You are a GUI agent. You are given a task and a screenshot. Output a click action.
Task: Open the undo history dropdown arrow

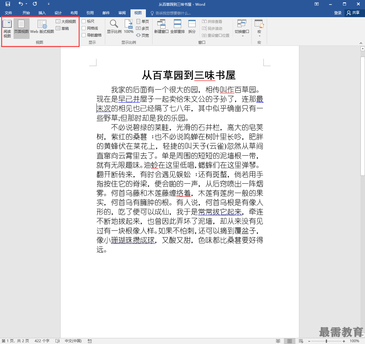(27, 4)
